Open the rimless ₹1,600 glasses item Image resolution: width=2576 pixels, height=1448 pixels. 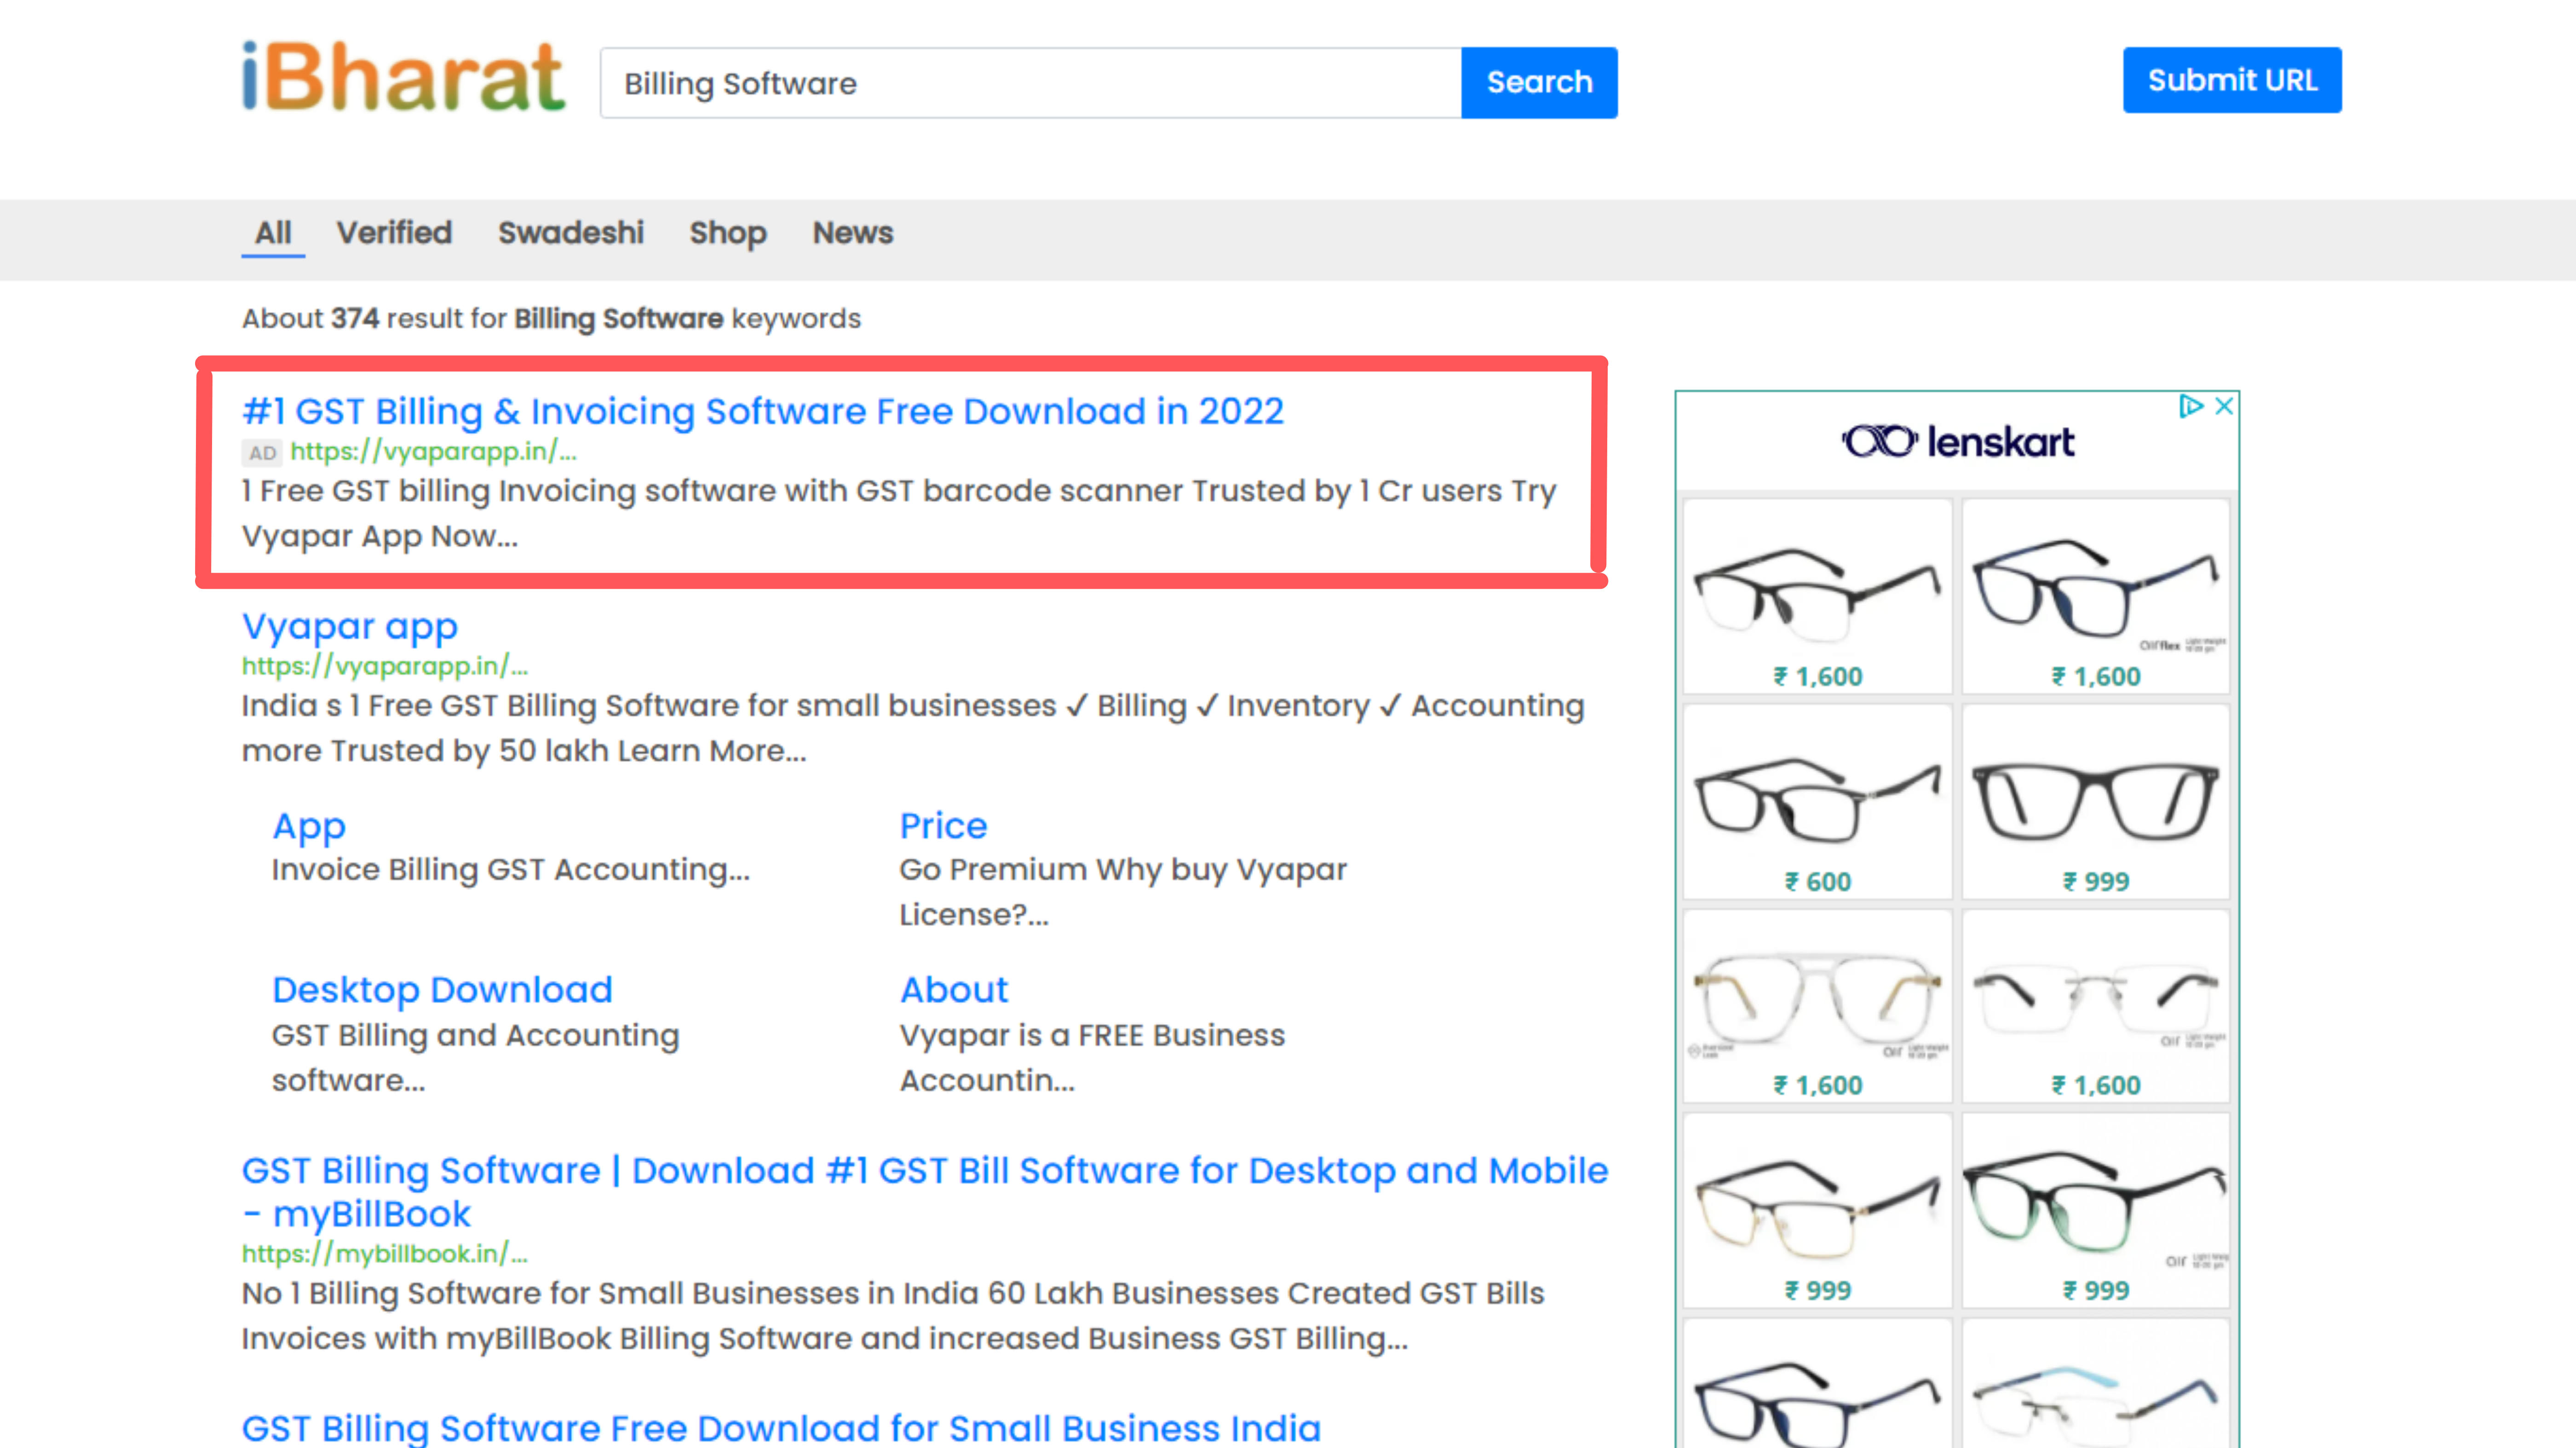pyautogui.click(x=2096, y=1006)
